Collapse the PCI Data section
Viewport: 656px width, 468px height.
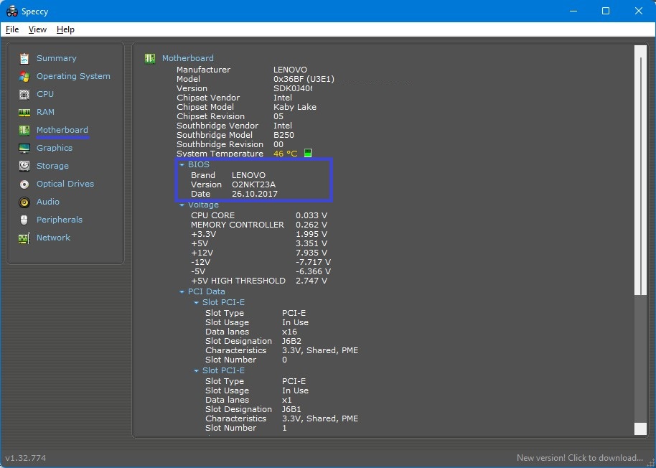[182, 292]
